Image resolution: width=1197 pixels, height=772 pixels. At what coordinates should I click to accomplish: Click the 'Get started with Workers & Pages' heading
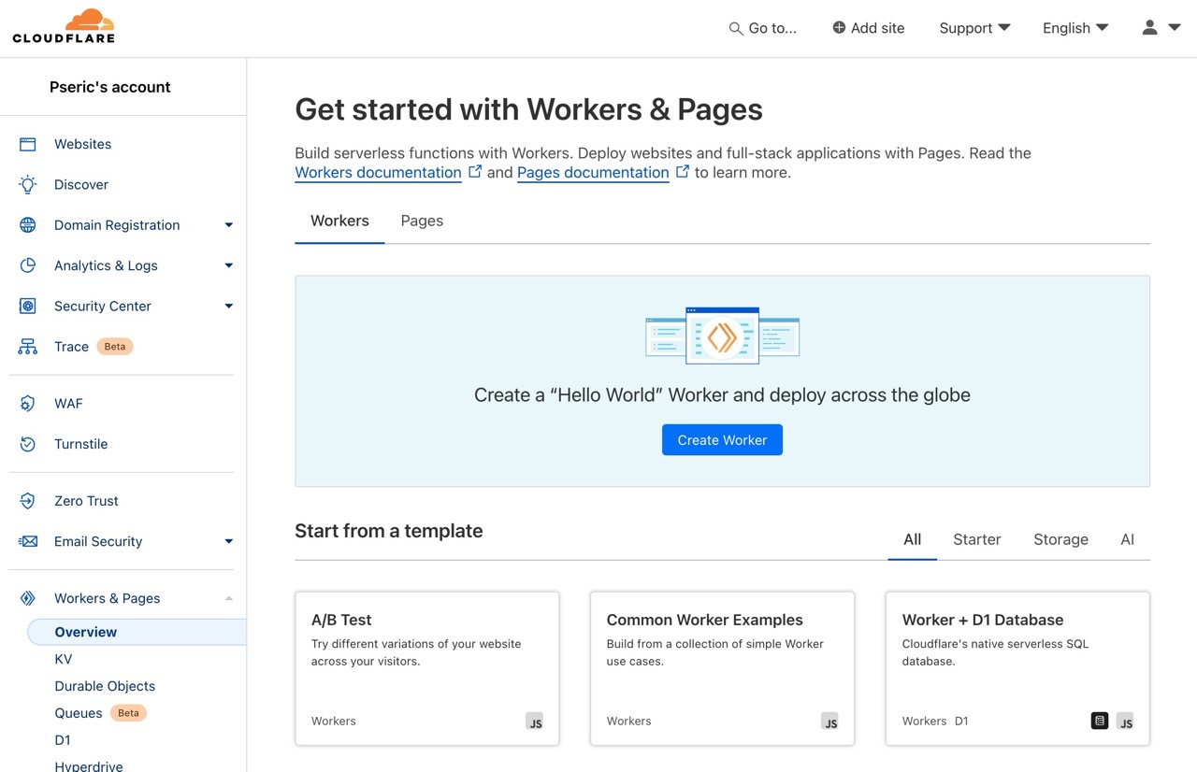tap(528, 109)
